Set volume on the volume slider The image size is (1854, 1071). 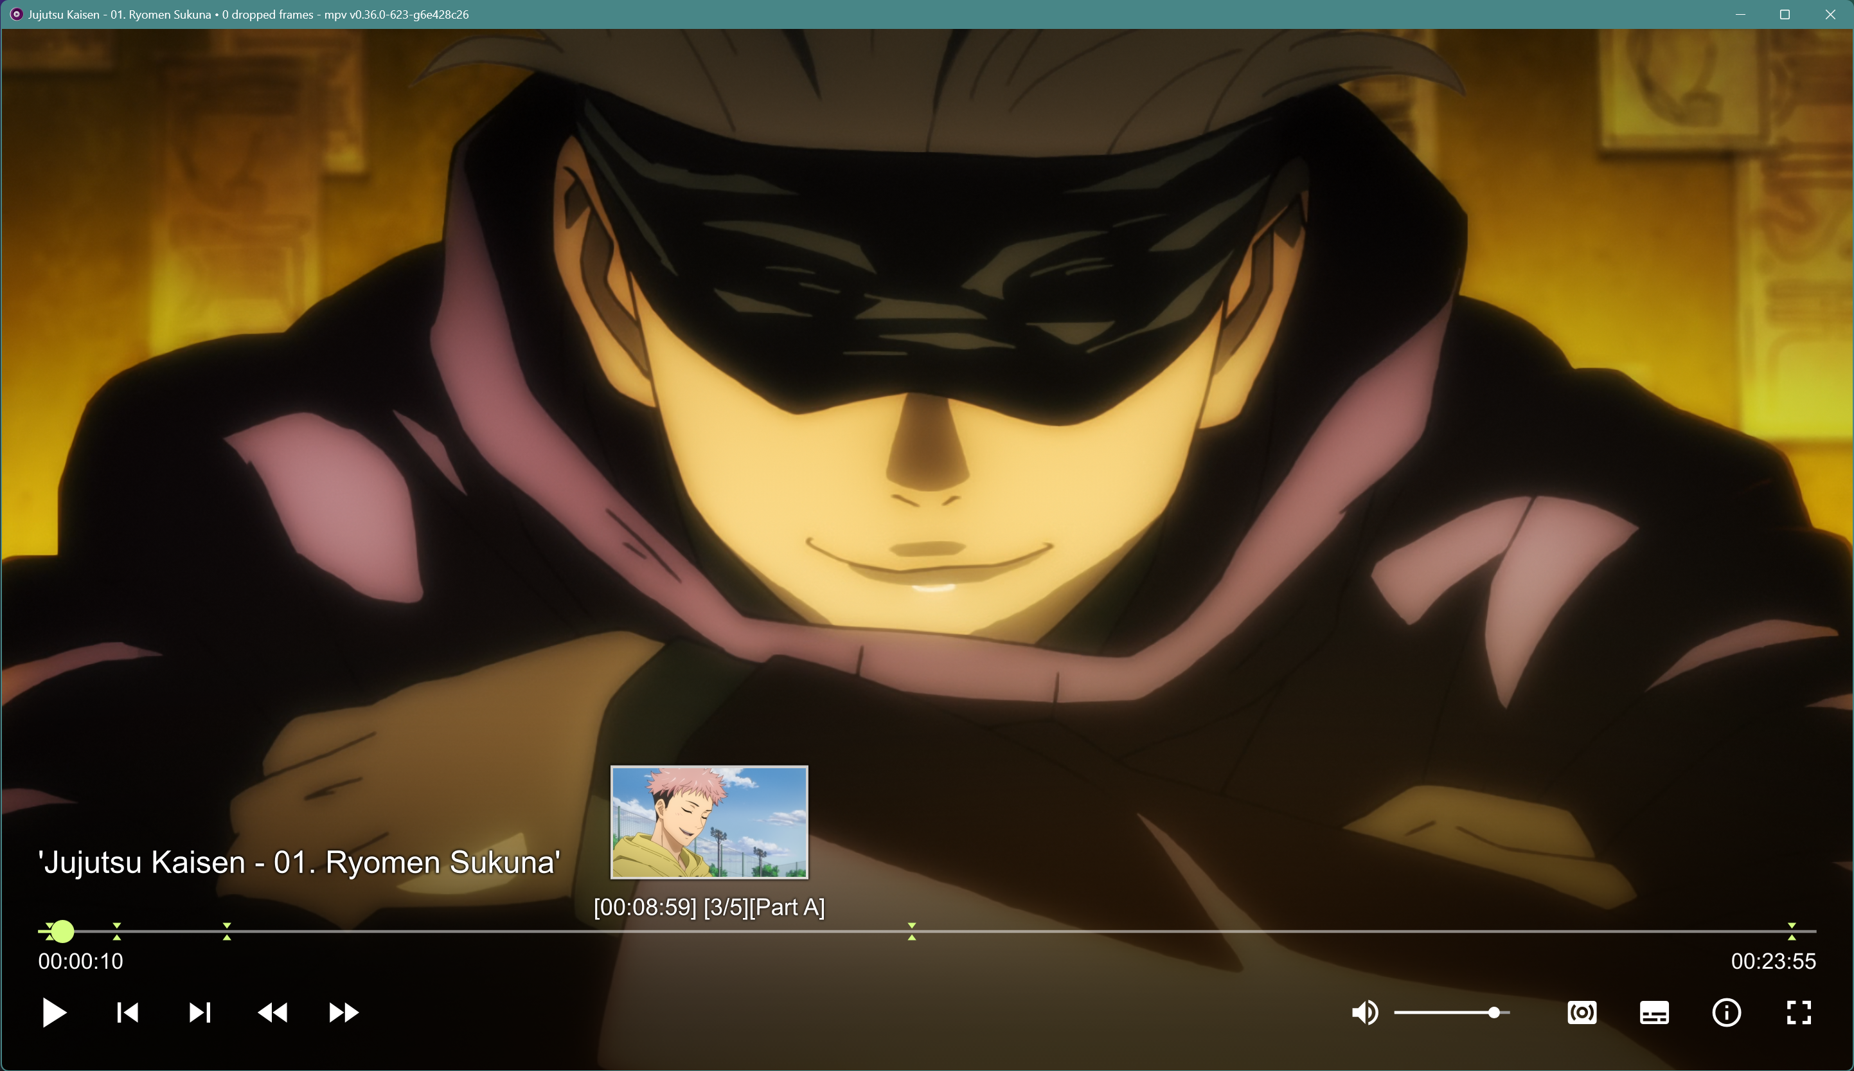pos(1451,1013)
